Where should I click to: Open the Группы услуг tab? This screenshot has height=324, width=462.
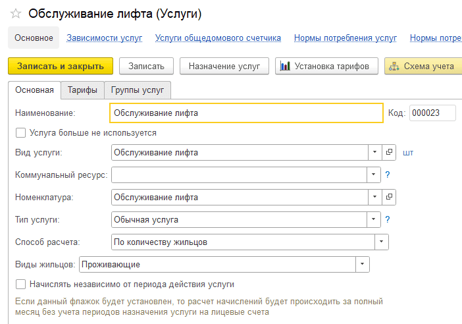[138, 90]
